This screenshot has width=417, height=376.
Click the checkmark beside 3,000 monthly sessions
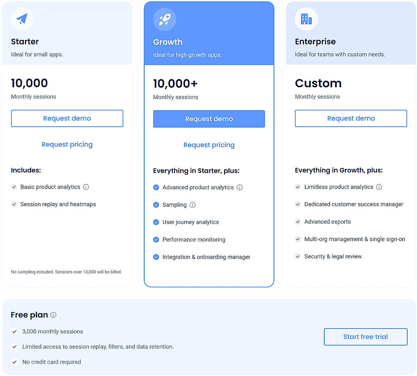14,332
